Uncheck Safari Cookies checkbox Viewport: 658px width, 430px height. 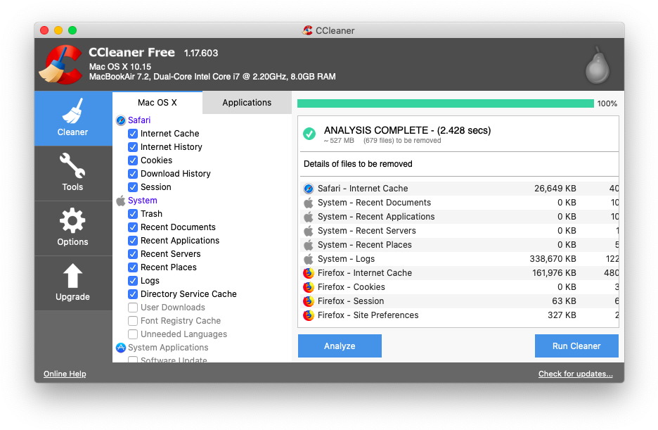133,160
